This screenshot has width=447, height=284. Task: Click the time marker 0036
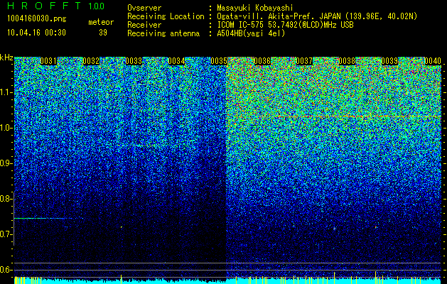point(262,61)
